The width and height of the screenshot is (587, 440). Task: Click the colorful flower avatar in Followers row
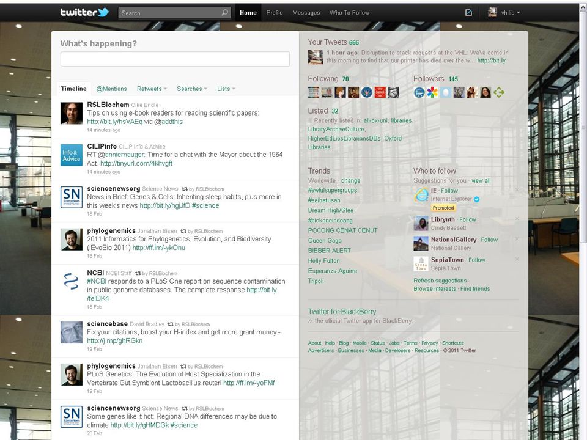point(432,92)
